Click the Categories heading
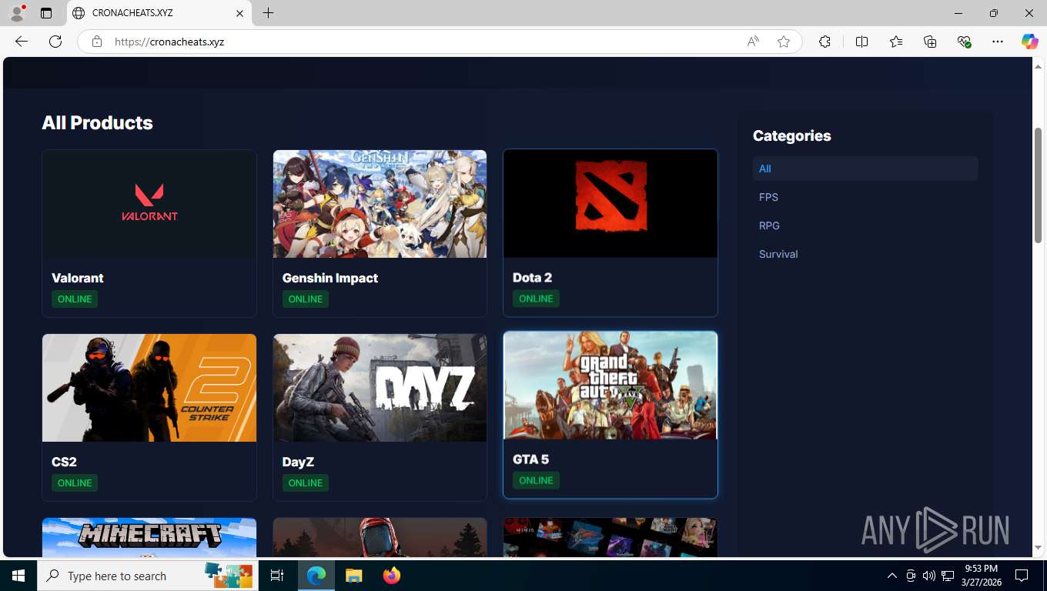The image size is (1047, 591). coord(791,135)
